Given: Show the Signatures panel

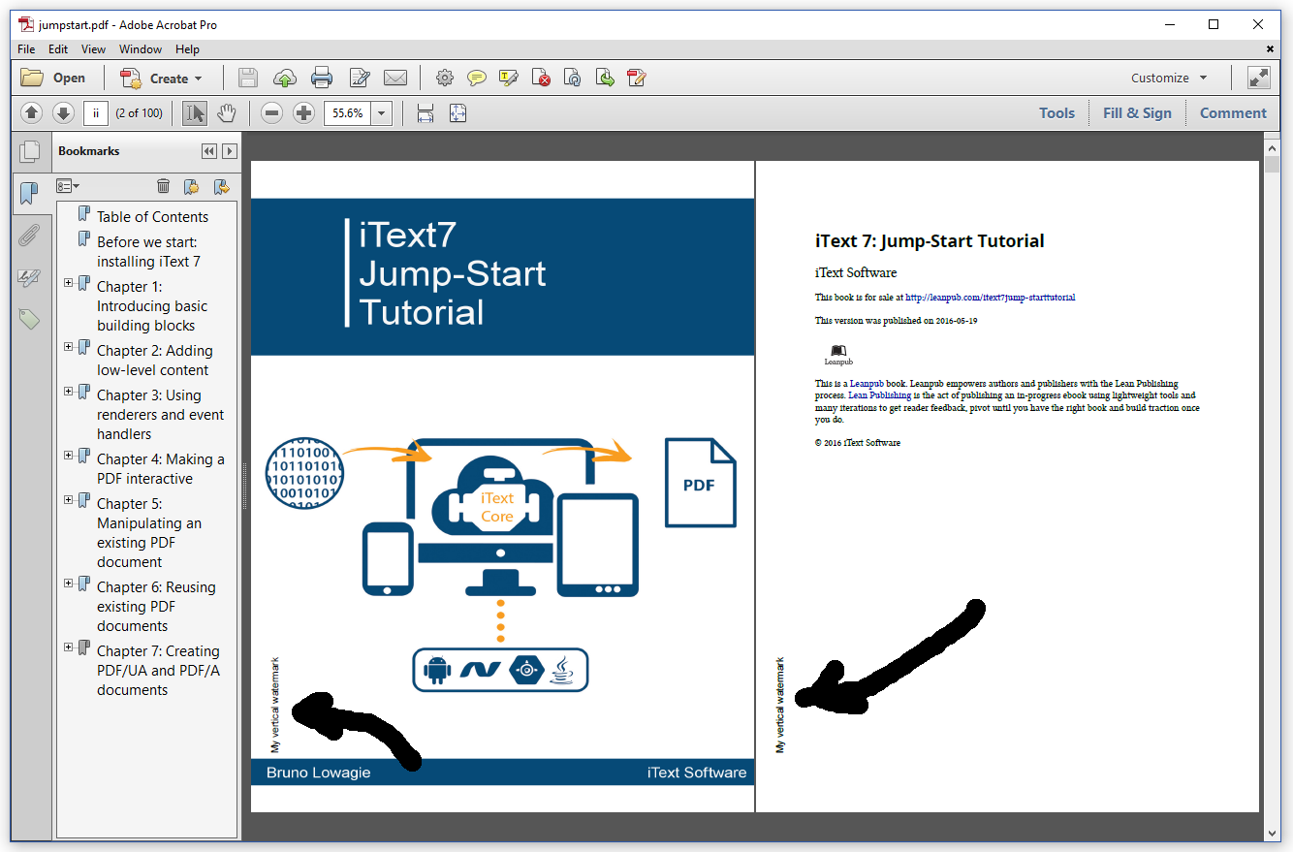Looking at the screenshot, I should 30,278.
